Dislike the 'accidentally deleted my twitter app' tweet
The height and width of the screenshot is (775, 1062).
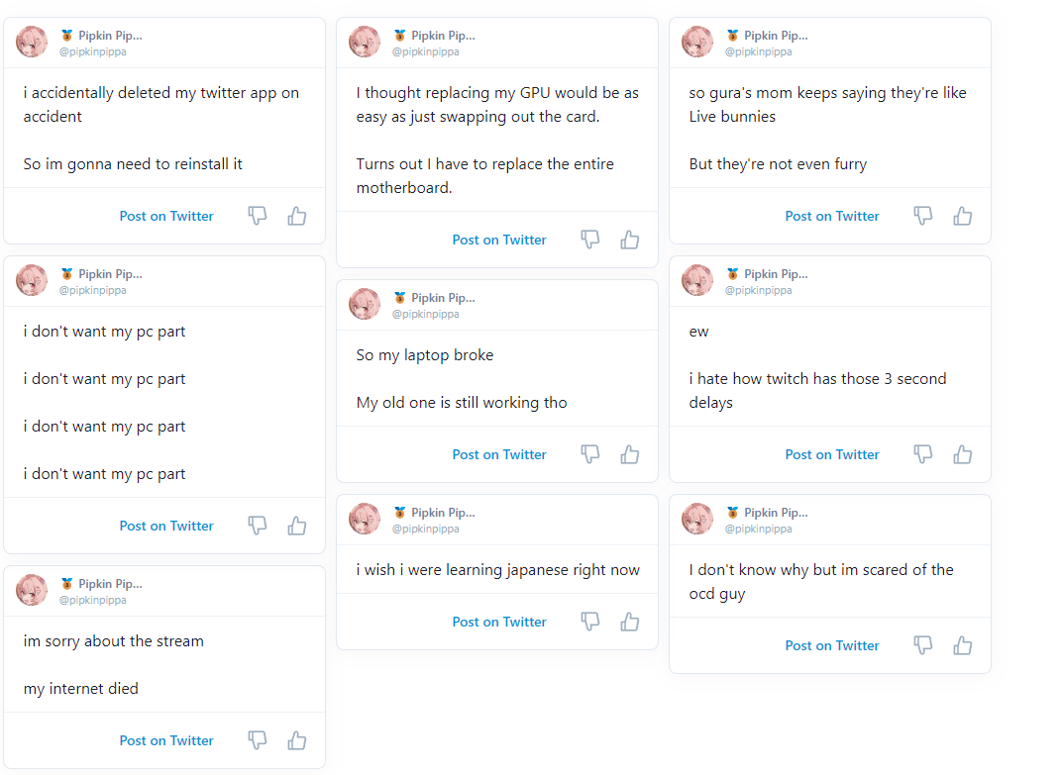[x=258, y=216]
